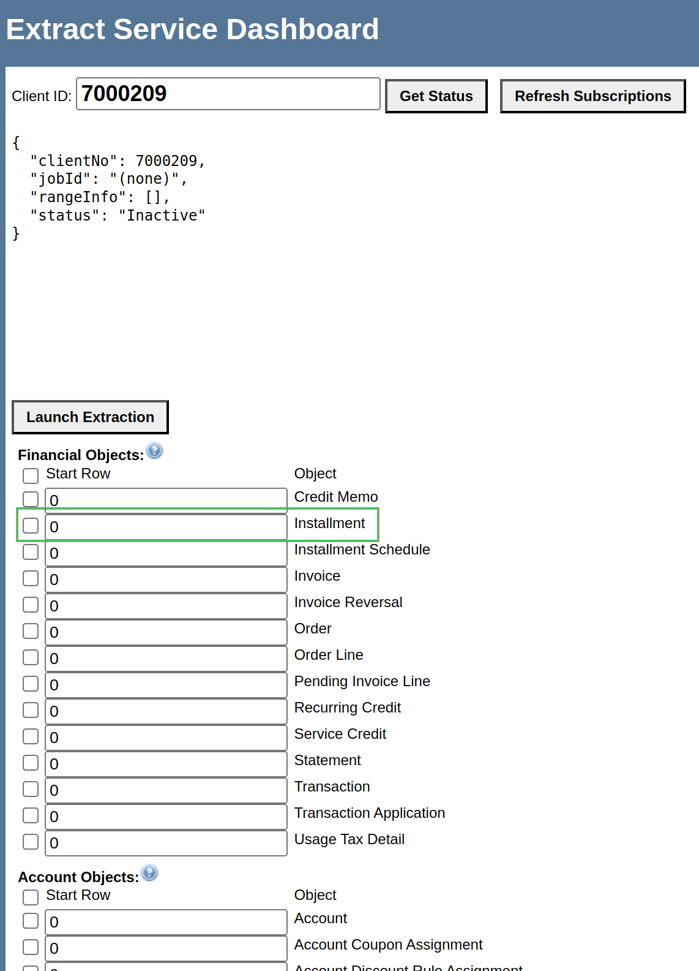Click the Launch Extraction button
The width and height of the screenshot is (699, 971).
pos(90,417)
